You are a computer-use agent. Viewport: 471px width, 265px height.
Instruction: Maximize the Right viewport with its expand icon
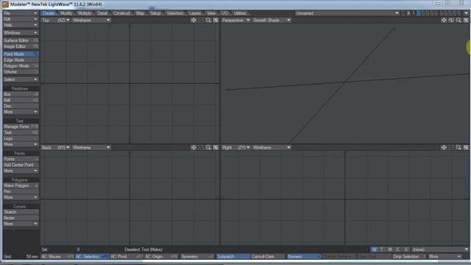[x=466, y=147]
